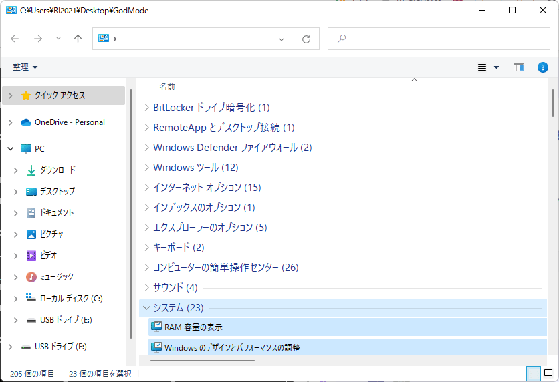Screen dimensions: 559x382
Task: Click the USB drive icon under PC
Action: (31, 320)
